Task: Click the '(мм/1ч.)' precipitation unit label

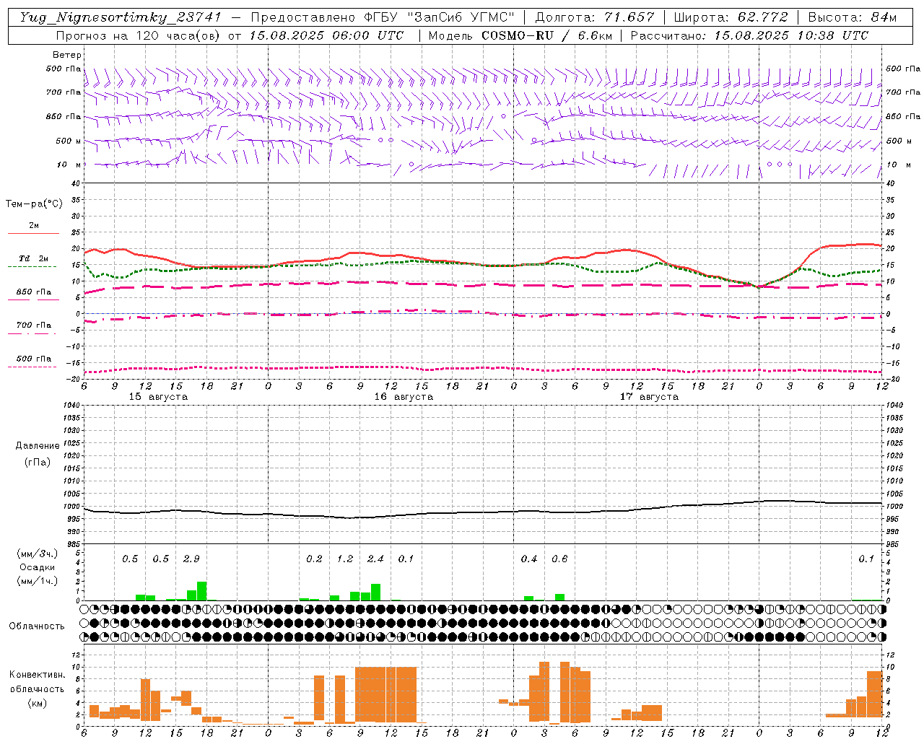Action: tap(38, 581)
